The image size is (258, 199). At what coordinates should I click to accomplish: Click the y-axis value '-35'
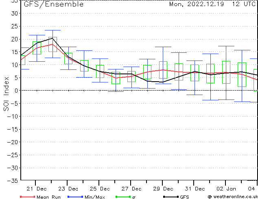coord(13,181)
